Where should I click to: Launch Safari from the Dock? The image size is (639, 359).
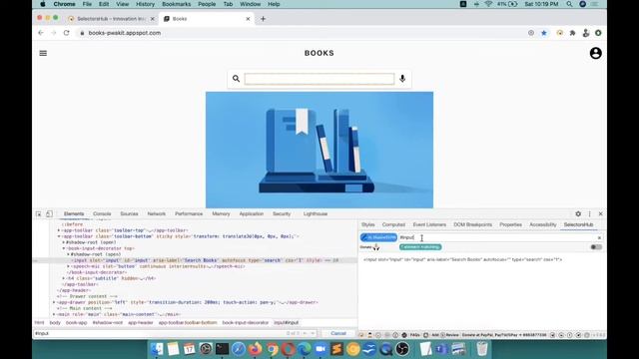pyautogui.click(x=239, y=349)
